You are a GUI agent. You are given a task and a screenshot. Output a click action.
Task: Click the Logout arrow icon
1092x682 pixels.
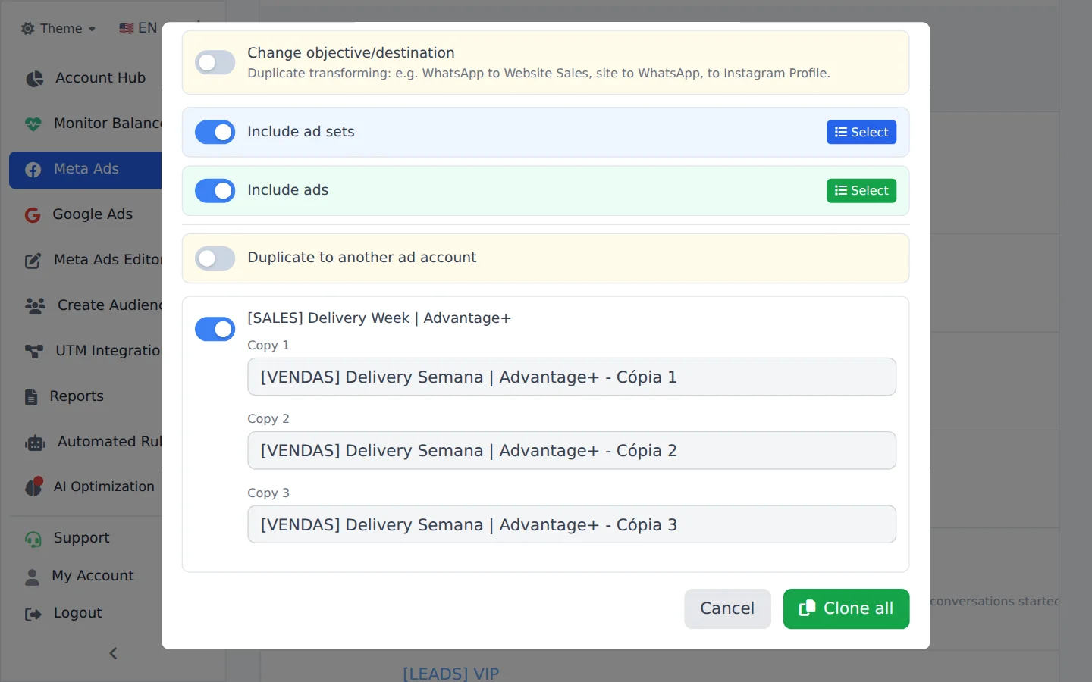coord(33,614)
